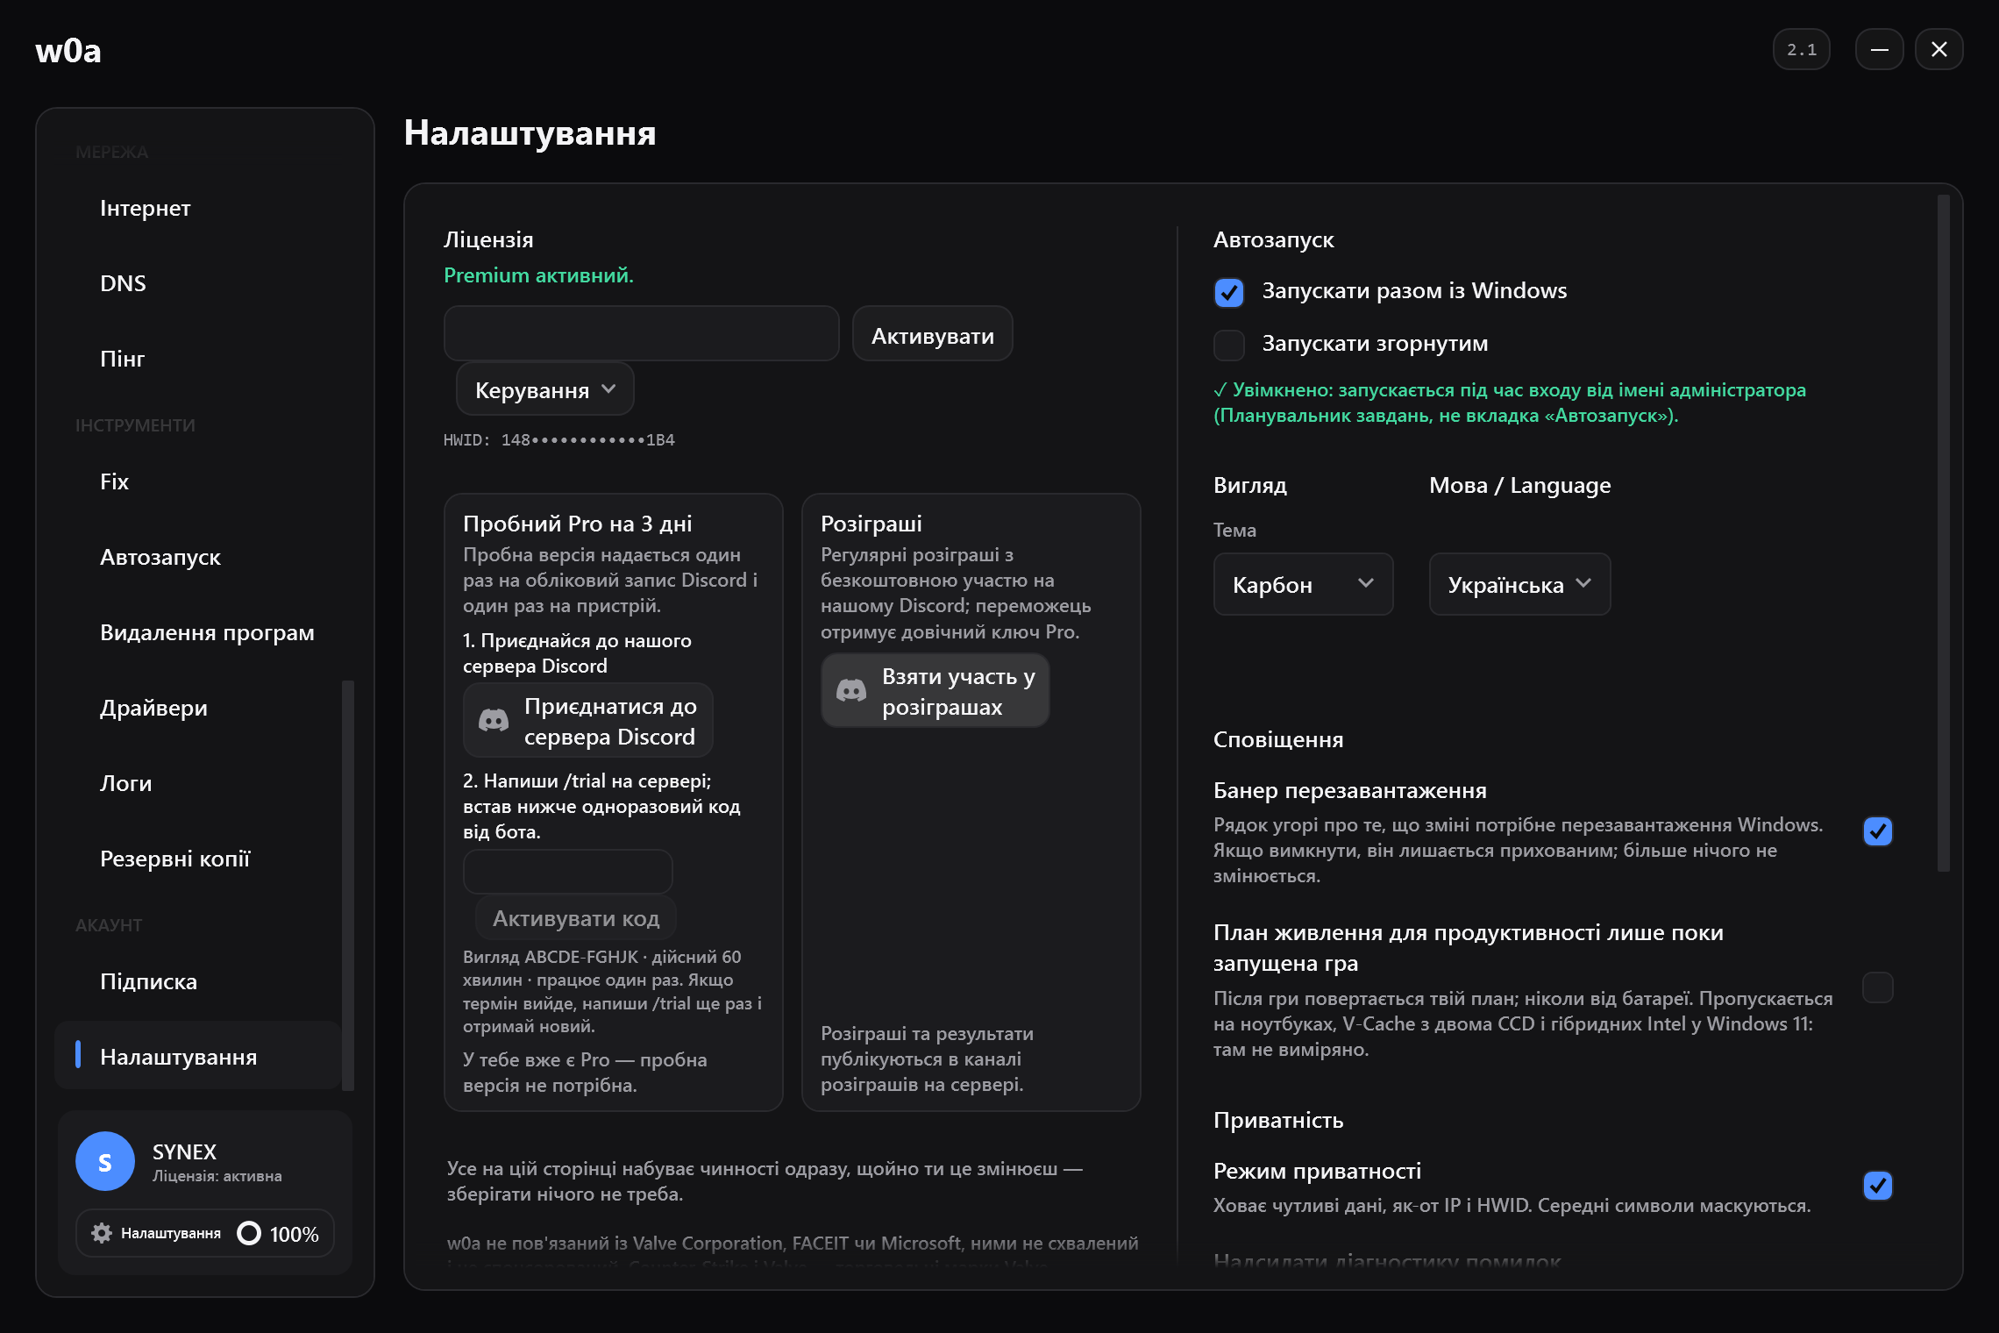This screenshot has height=1333, width=1999.
Task: Open the "Інтернет" sidebar section
Action: pos(198,209)
